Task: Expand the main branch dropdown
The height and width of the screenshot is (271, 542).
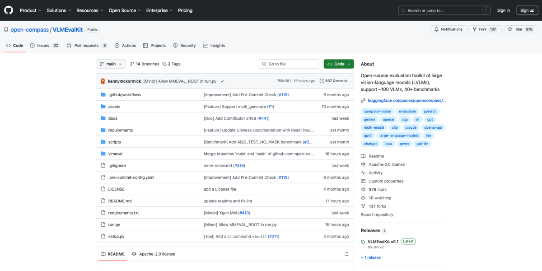Action: click(111, 64)
